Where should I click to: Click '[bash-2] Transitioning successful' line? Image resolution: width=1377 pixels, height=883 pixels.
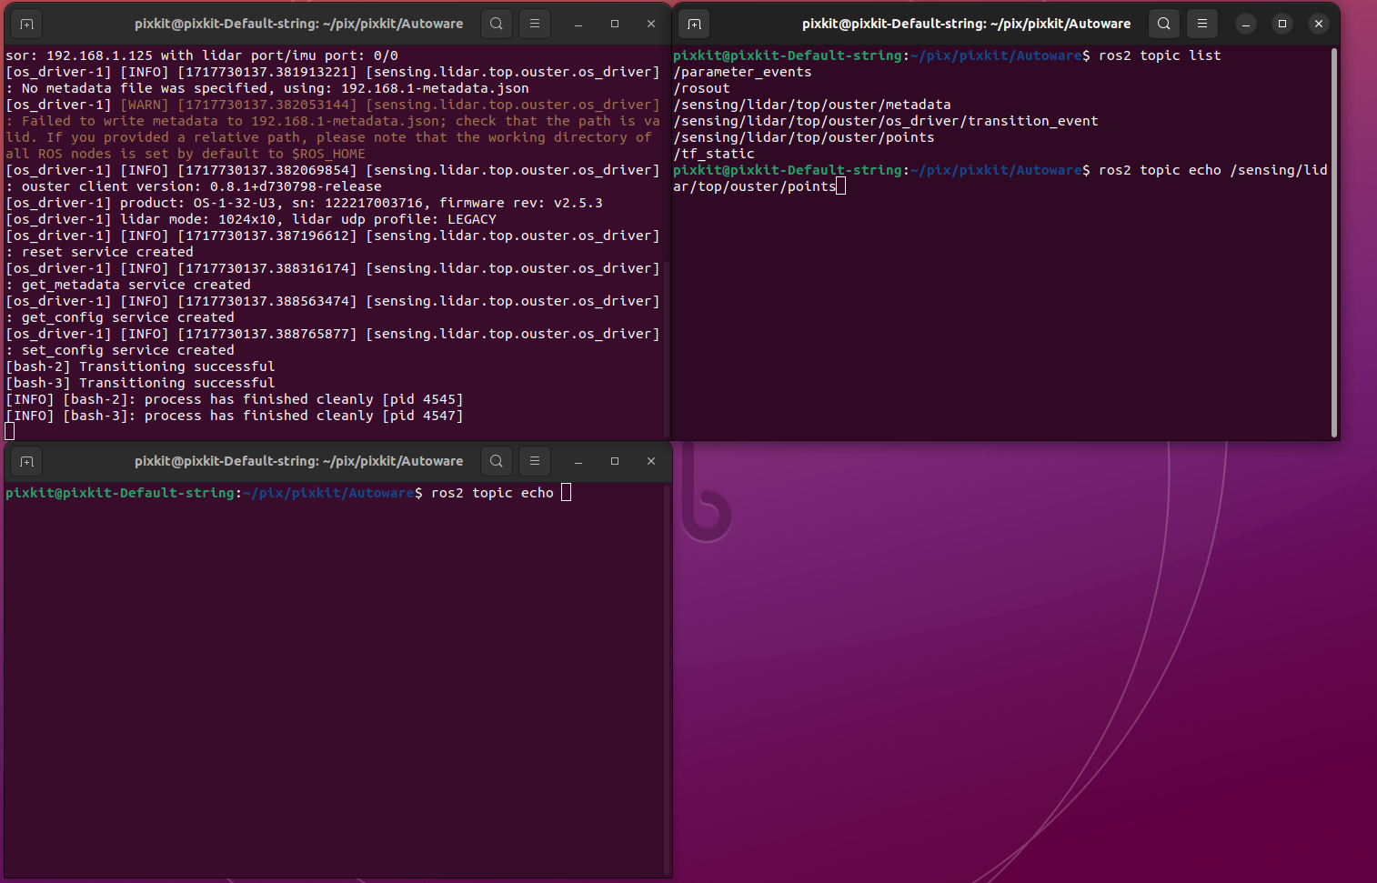point(140,366)
